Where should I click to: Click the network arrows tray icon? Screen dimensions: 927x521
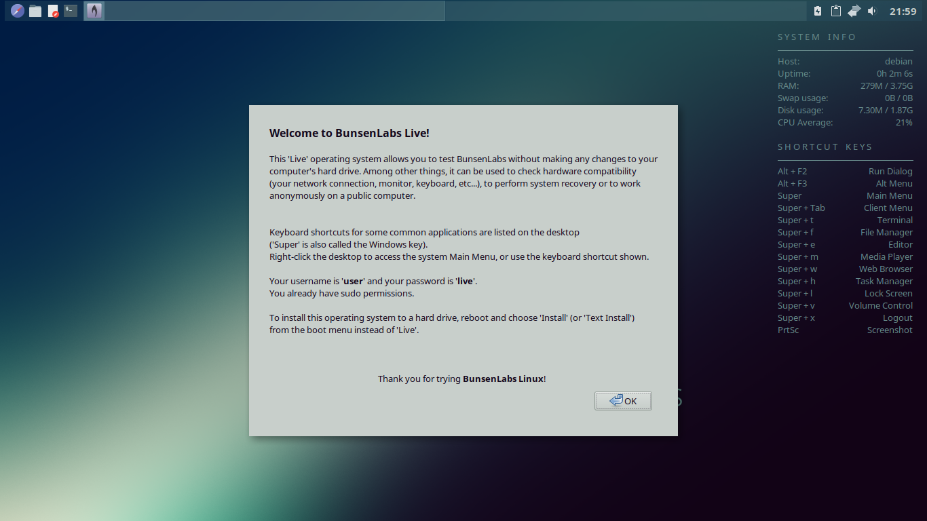tap(854, 11)
